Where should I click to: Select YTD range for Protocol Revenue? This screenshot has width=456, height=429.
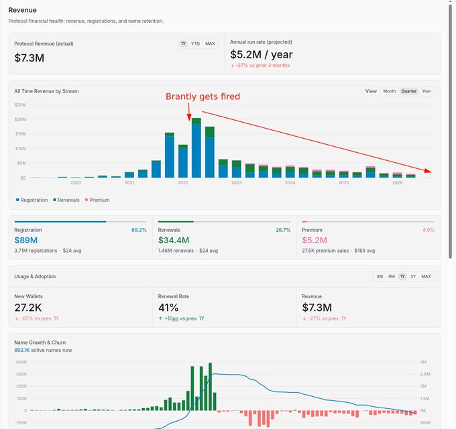point(195,44)
